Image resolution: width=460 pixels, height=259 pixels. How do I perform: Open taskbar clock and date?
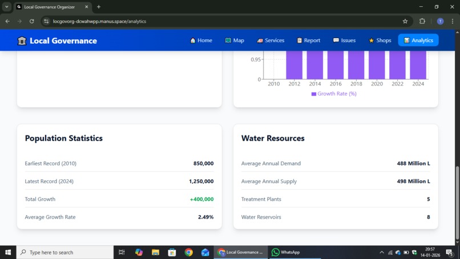430,252
